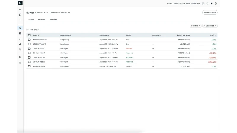The height and width of the screenshot is (133, 237).
Task: Click the A$83.79 (mixed) price cell
Action: [184, 57]
